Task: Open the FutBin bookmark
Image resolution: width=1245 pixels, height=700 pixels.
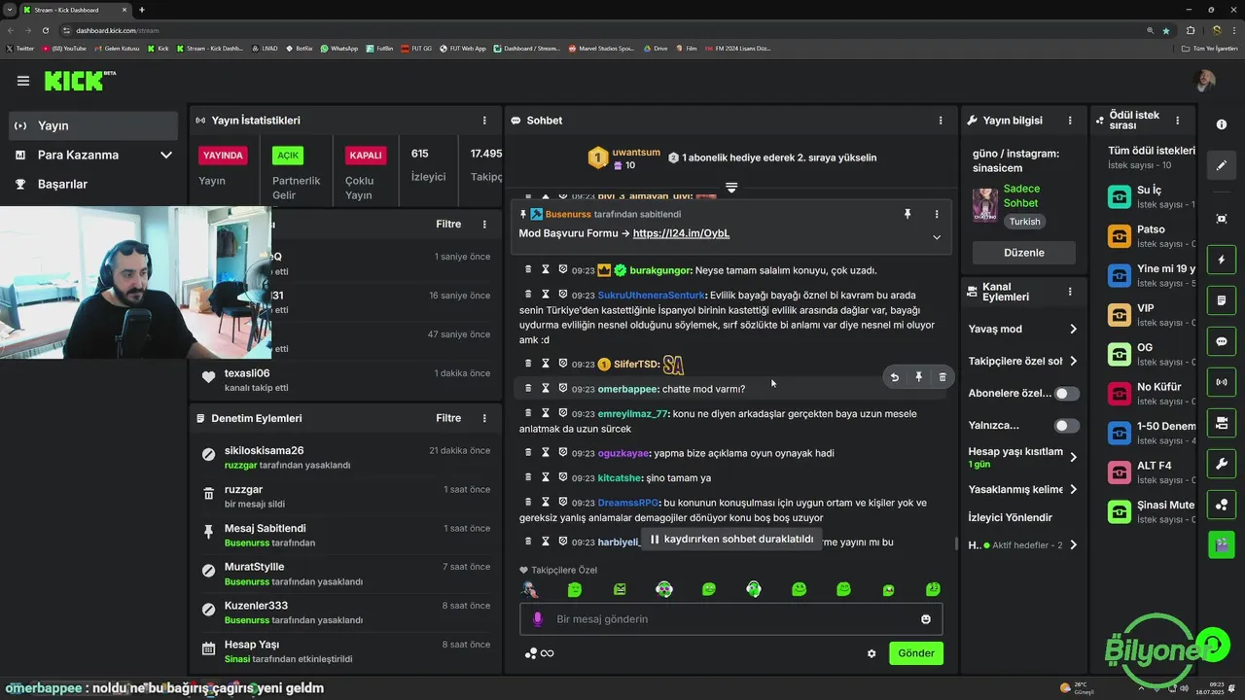Action: (379, 48)
